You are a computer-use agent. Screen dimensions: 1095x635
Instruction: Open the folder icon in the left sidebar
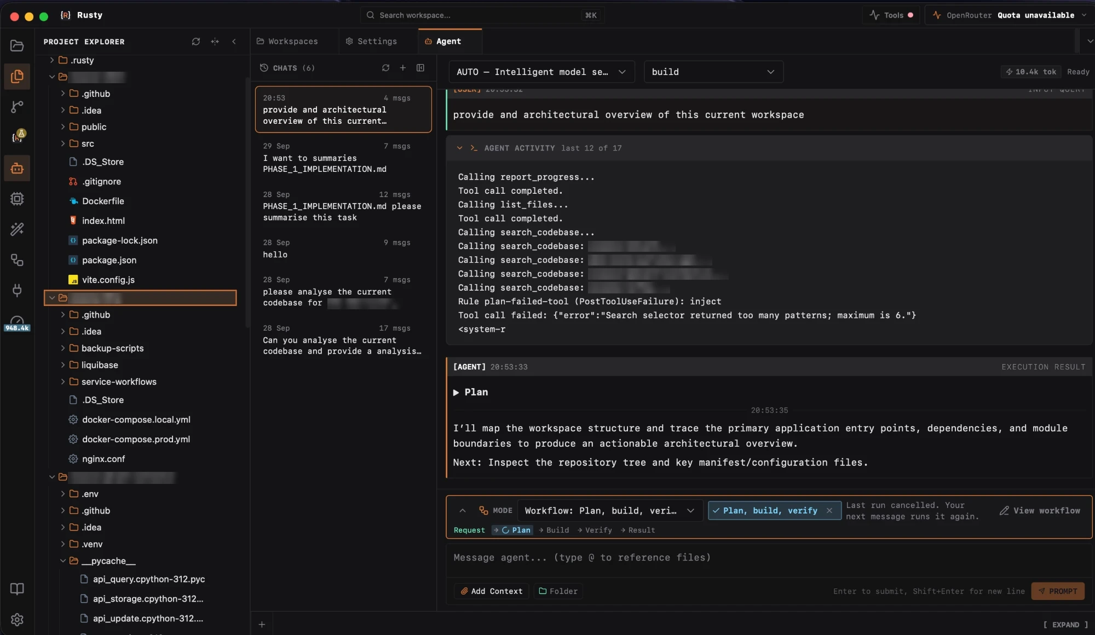tap(17, 45)
